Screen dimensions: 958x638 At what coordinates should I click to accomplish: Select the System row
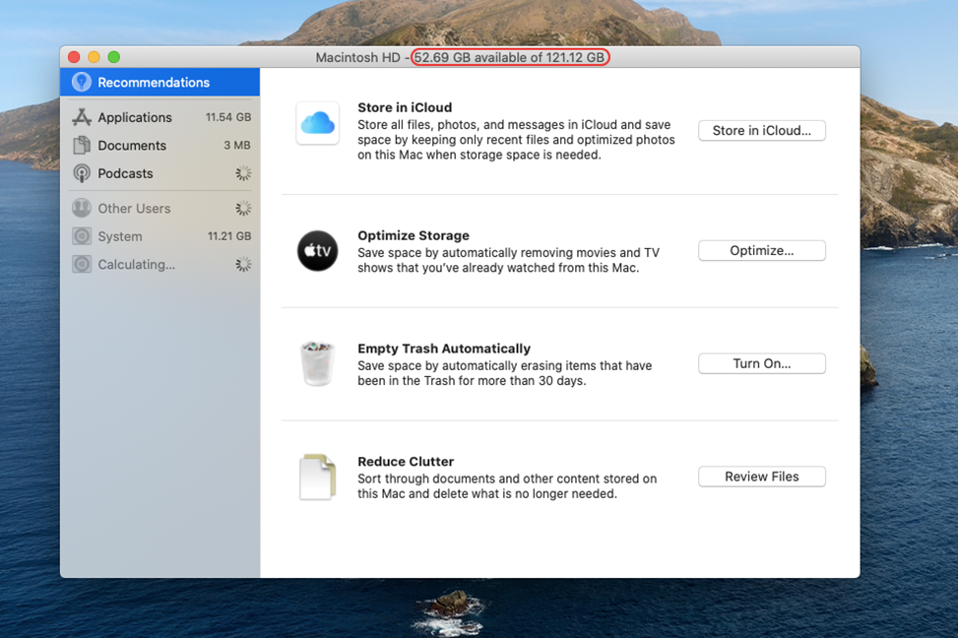[160, 236]
